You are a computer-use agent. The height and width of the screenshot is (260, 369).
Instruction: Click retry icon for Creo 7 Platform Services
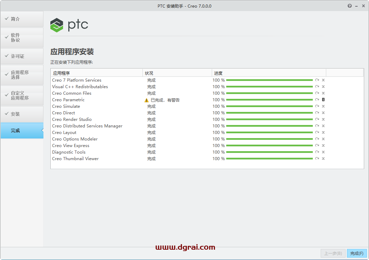pos(317,80)
